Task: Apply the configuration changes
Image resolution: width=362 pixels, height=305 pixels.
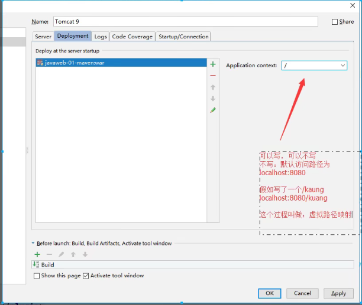Action: tap(338, 293)
